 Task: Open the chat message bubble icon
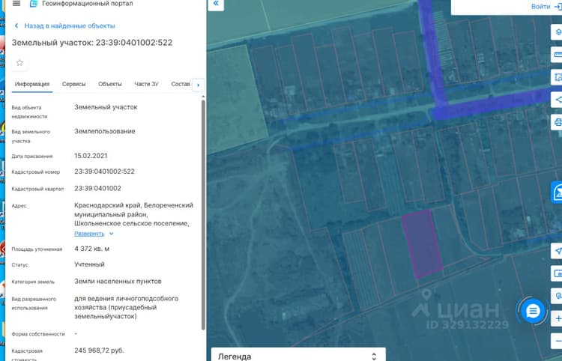(533, 312)
